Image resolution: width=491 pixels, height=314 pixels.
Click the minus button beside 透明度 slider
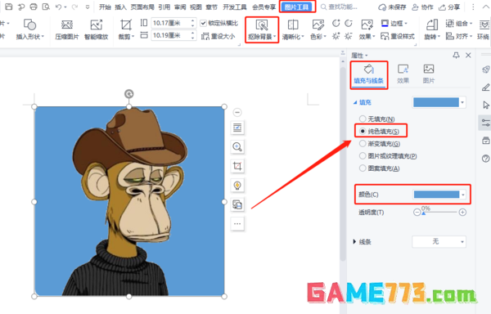417,213
